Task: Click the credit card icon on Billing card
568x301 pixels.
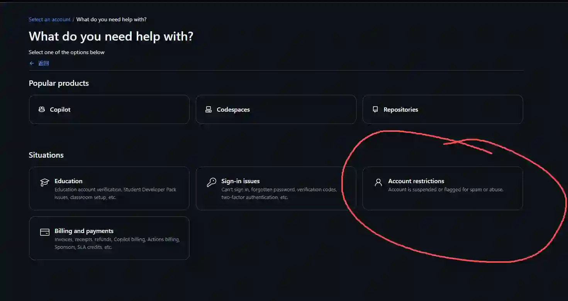Action: click(44, 232)
